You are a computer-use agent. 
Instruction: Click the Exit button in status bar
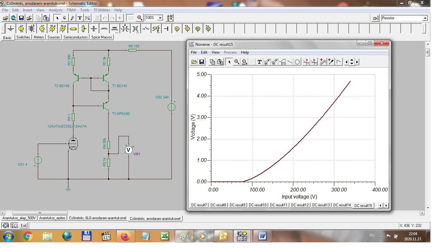point(24,226)
